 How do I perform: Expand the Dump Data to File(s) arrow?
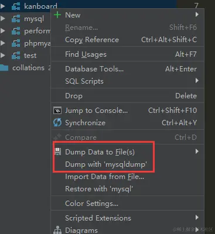[197, 152]
